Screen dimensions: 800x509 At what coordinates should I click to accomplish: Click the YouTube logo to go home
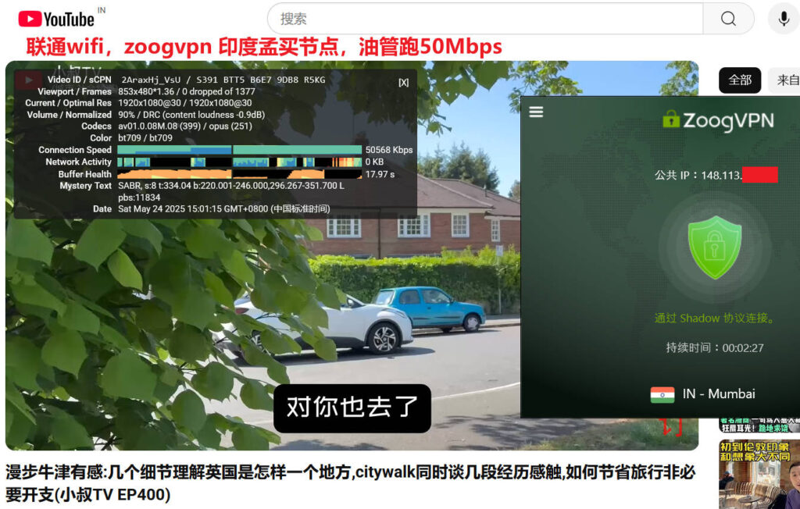pos(56,19)
